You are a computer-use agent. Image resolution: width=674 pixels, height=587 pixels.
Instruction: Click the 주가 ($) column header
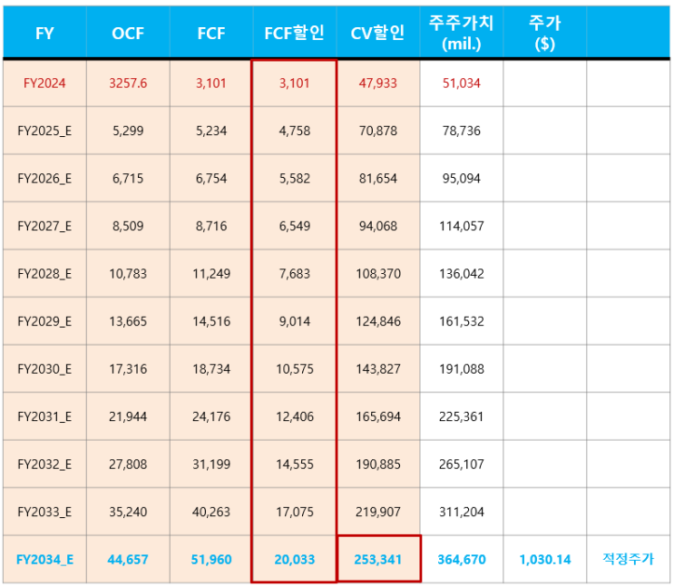pos(544,33)
